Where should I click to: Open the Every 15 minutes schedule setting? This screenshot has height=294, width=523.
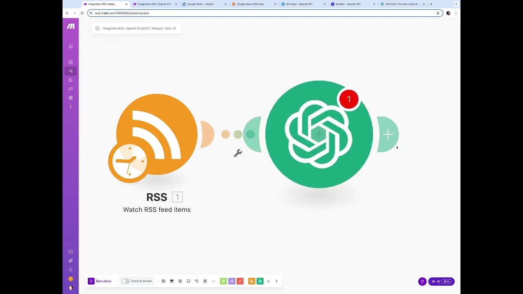[142, 281]
